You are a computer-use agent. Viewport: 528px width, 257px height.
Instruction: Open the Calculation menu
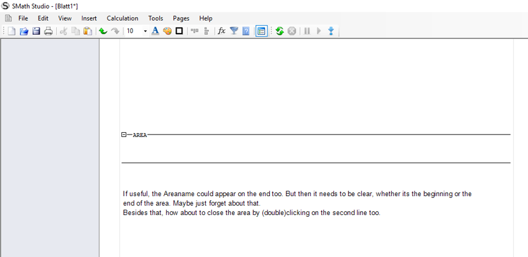(122, 18)
